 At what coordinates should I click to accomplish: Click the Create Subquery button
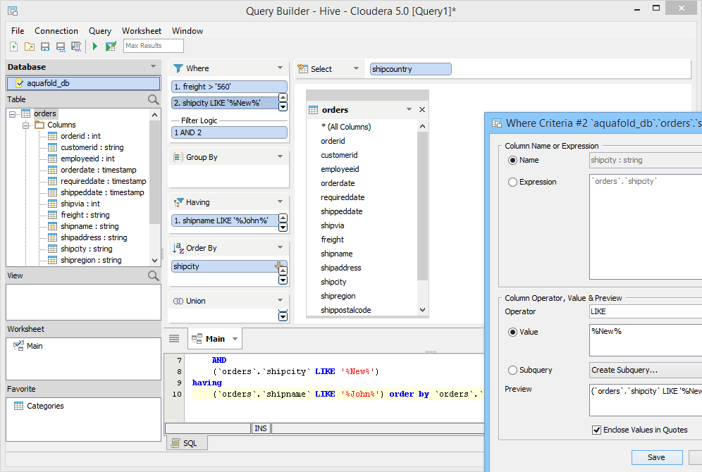pos(646,370)
